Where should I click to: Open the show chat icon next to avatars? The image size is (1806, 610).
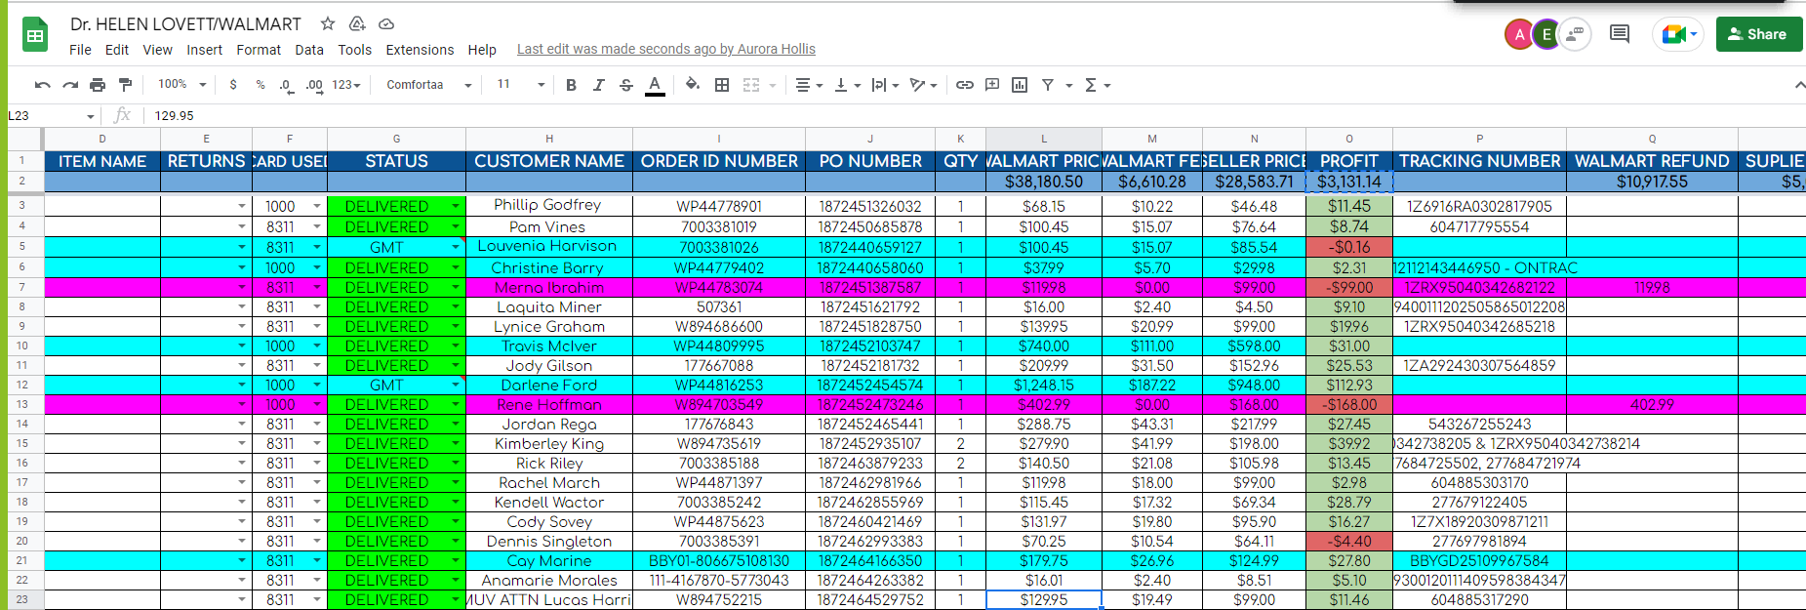click(1575, 35)
